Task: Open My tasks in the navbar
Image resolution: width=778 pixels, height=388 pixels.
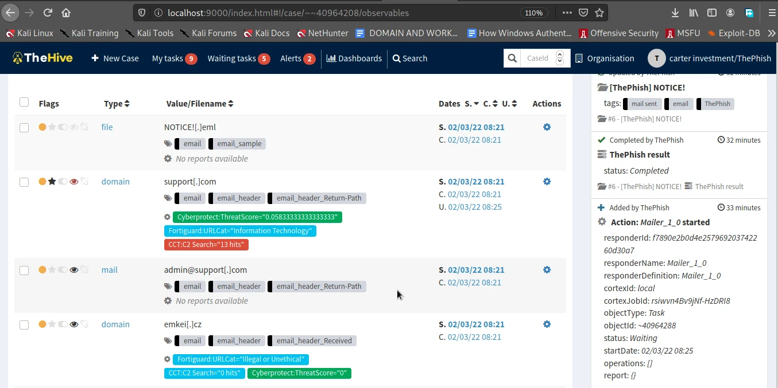Action: (174, 58)
